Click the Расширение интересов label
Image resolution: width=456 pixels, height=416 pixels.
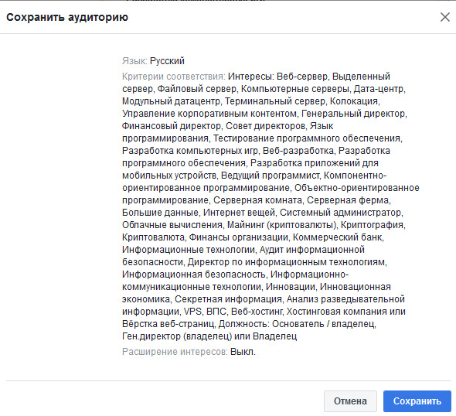pyautogui.click(x=175, y=352)
